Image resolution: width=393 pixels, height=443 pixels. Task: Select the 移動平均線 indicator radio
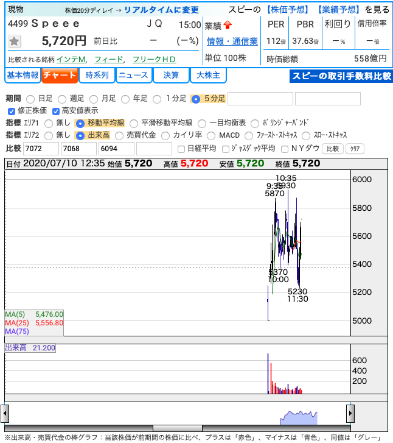[x=80, y=124]
